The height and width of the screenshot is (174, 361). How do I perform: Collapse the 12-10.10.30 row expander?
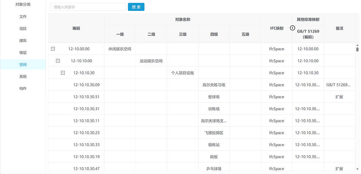pyautogui.click(x=63, y=73)
